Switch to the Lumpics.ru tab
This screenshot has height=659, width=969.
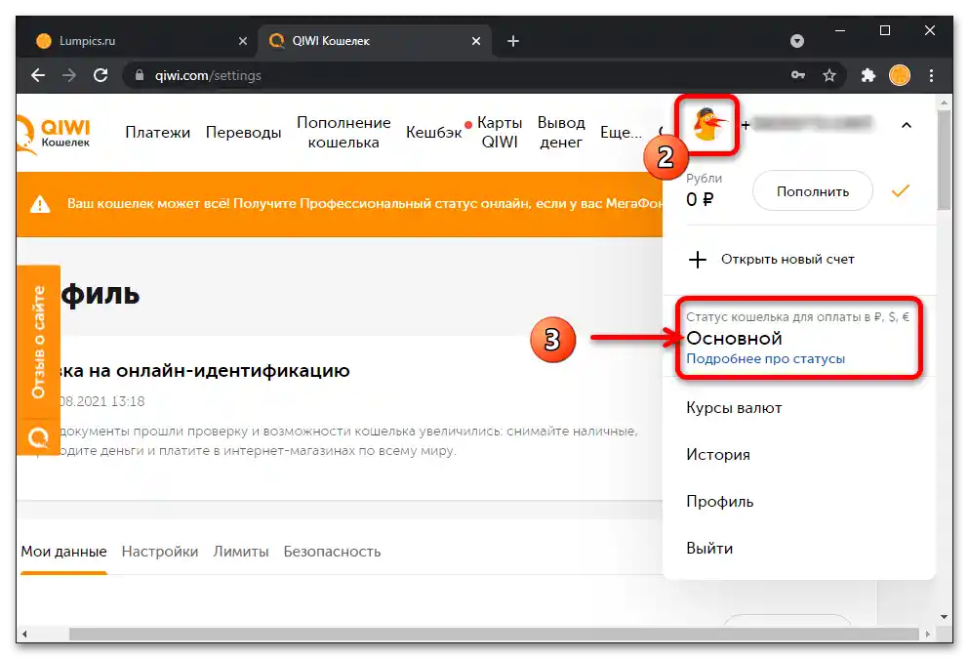[142, 41]
